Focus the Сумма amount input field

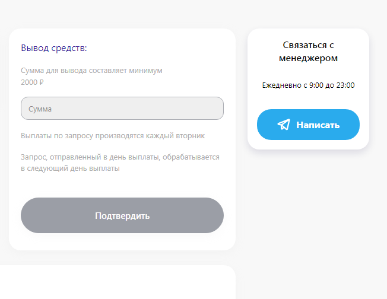tap(122, 109)
